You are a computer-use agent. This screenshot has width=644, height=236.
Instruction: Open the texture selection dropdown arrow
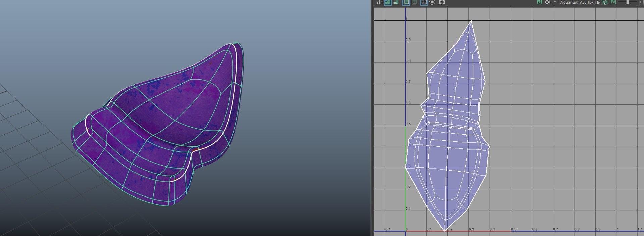555,2
